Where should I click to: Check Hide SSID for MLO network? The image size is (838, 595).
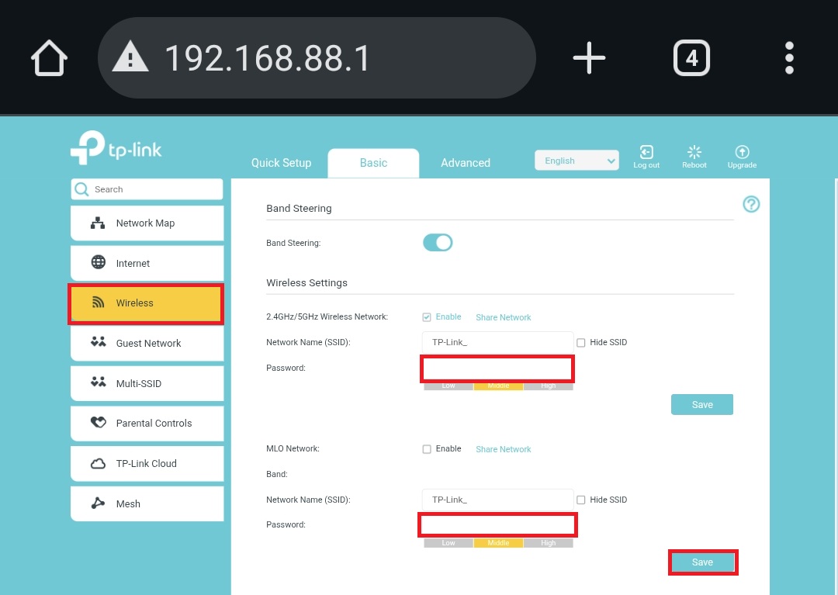tap(581, 500)
